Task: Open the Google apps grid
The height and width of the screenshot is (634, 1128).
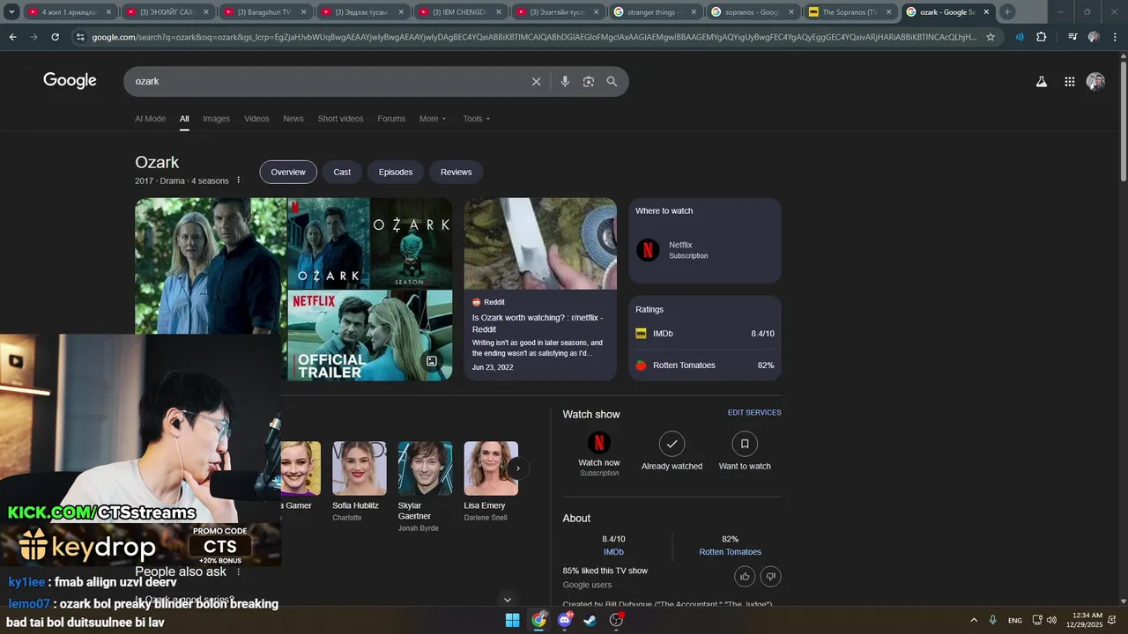Action: (x=1069, y=81)
